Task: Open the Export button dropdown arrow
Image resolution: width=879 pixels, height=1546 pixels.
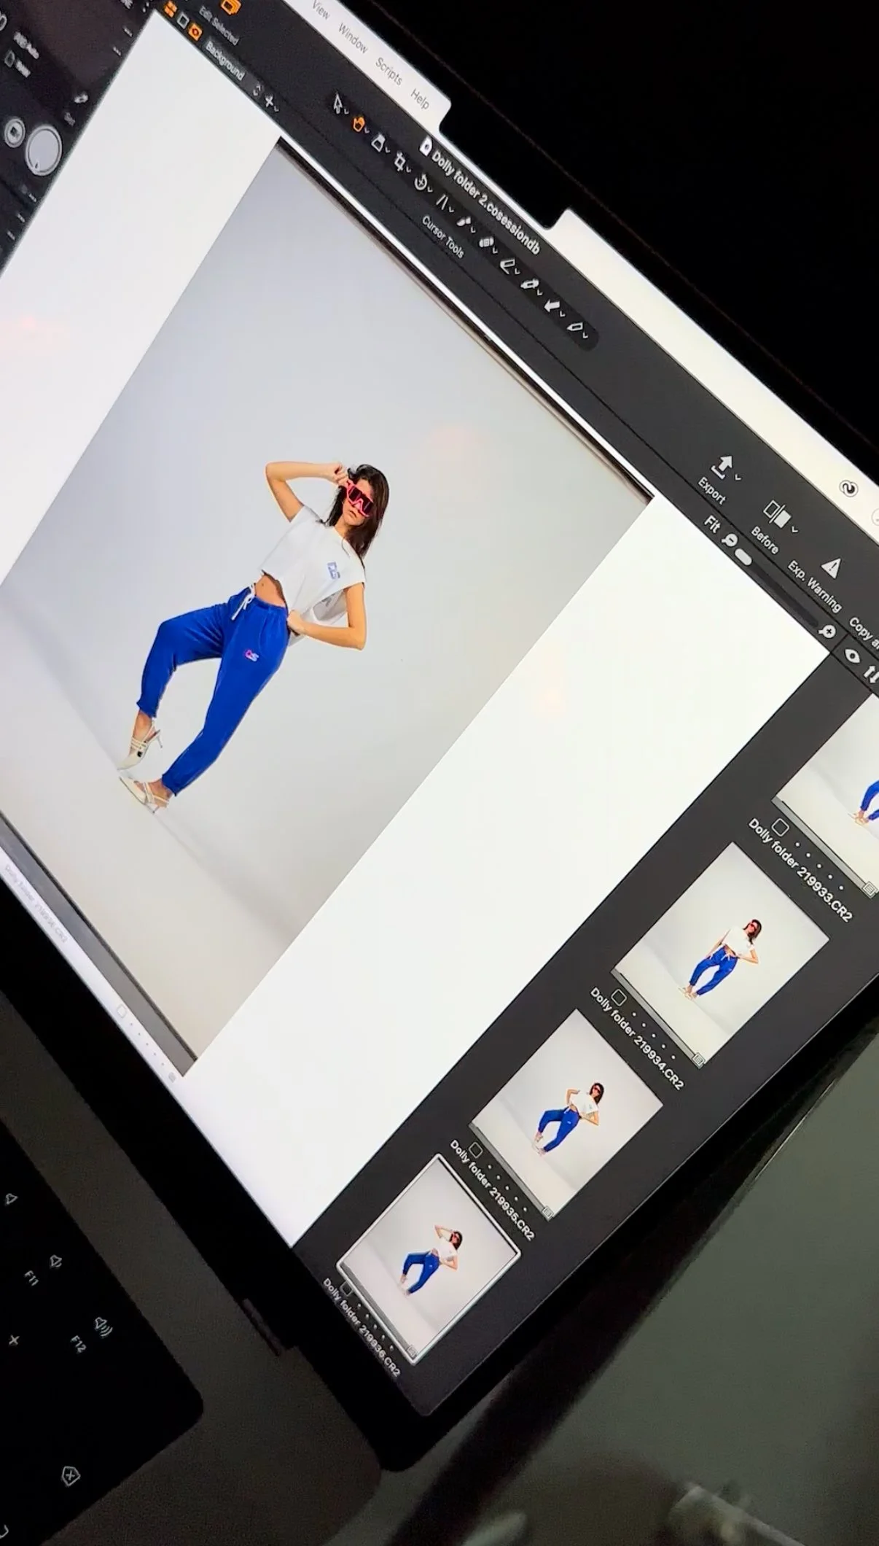Action: pos(738,479)
